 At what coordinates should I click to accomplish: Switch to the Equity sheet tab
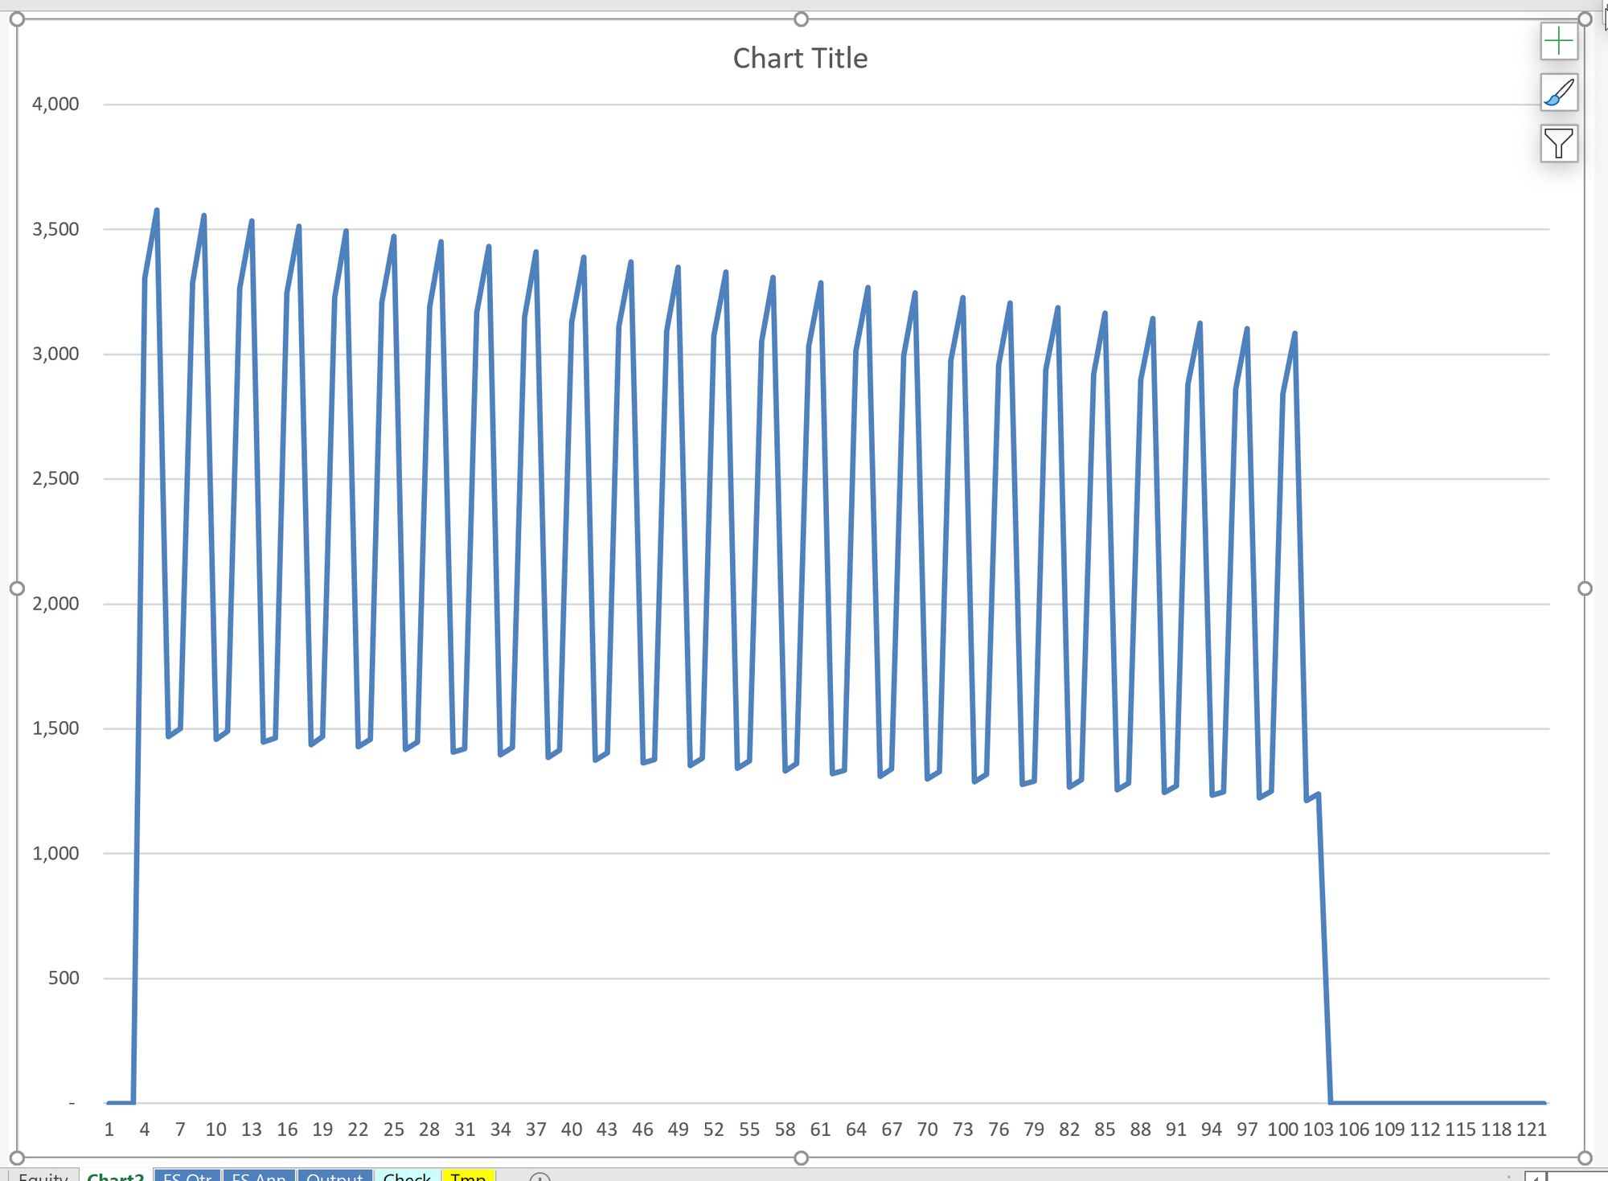click(43, 1176)
